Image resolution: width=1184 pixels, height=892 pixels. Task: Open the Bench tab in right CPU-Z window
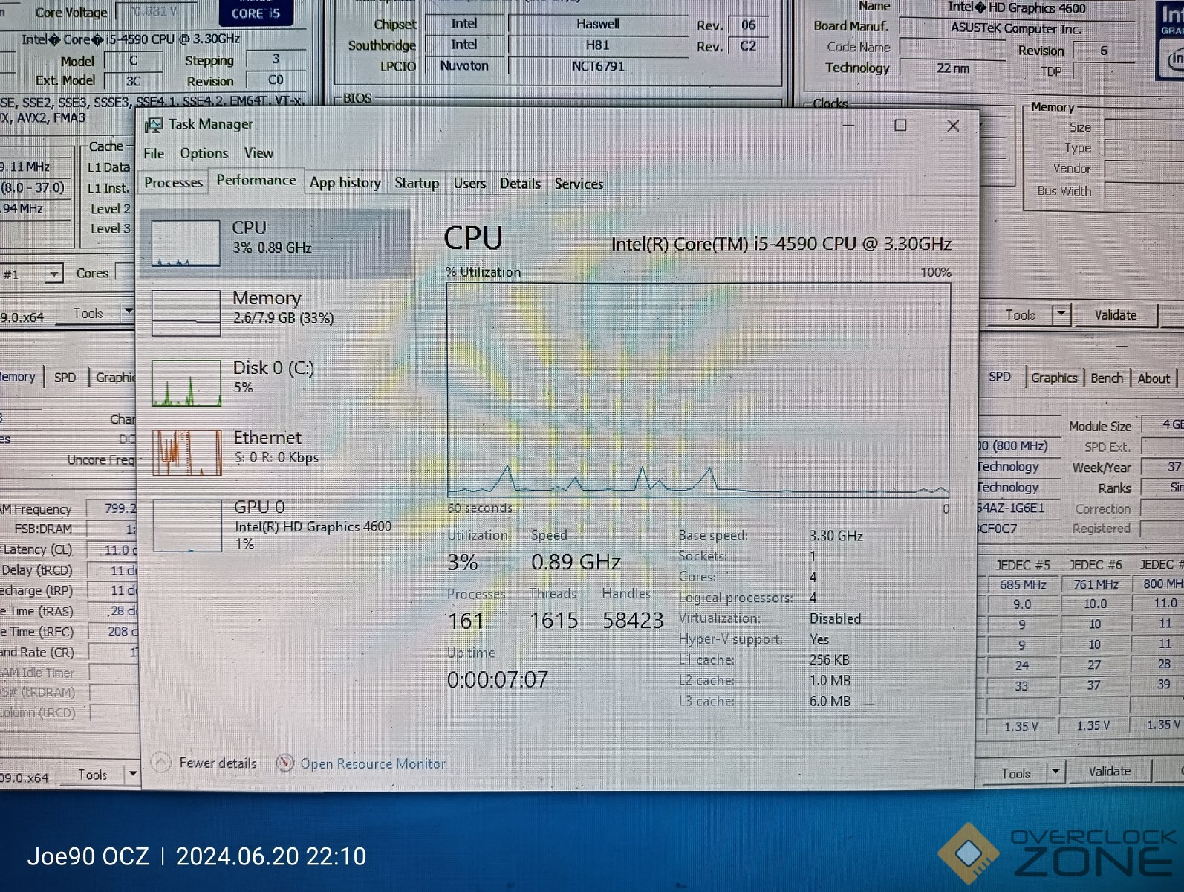1107,378
